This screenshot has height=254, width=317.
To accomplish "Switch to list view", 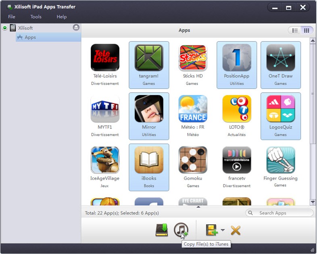I will [x=295, y=31].
